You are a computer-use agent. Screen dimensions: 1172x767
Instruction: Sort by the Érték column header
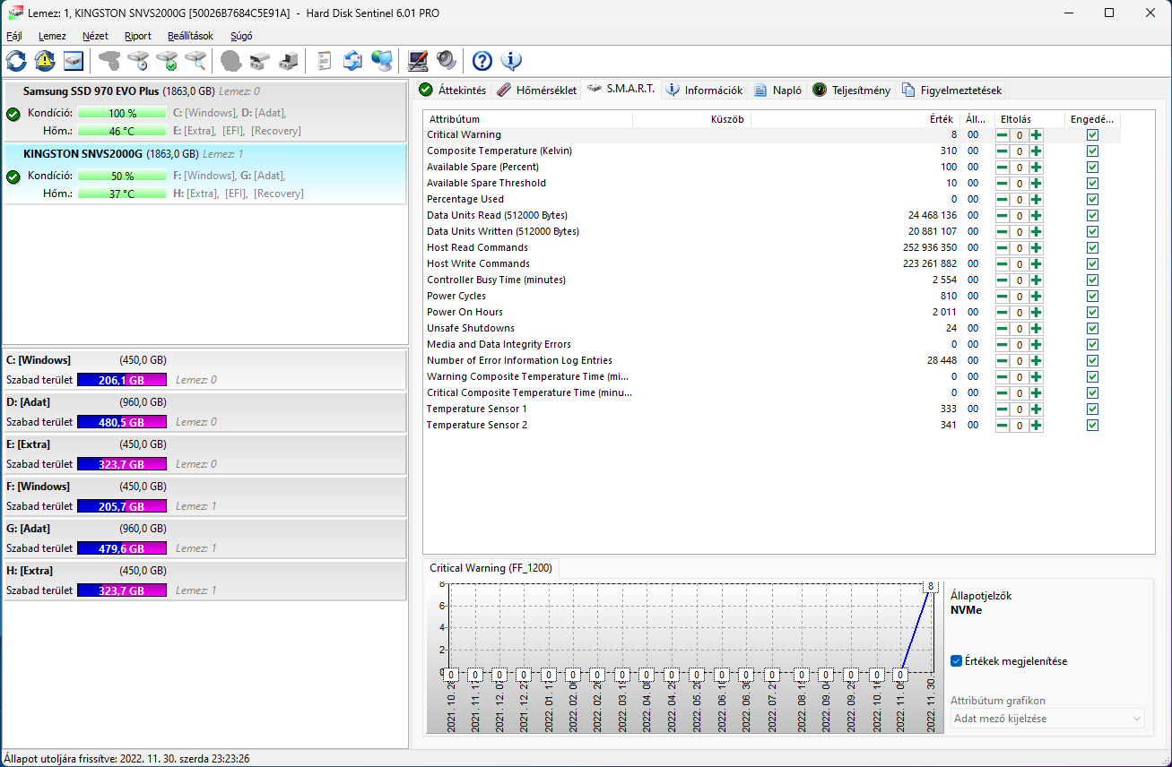click(x=855, y=118)
